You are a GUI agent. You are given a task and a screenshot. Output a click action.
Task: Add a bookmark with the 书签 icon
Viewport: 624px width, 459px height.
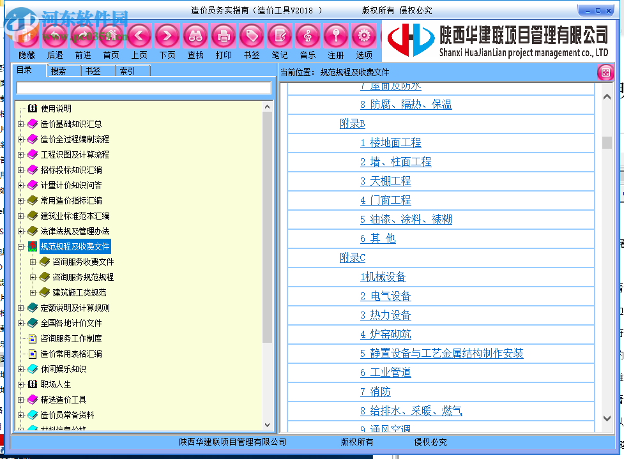[251, 36]
